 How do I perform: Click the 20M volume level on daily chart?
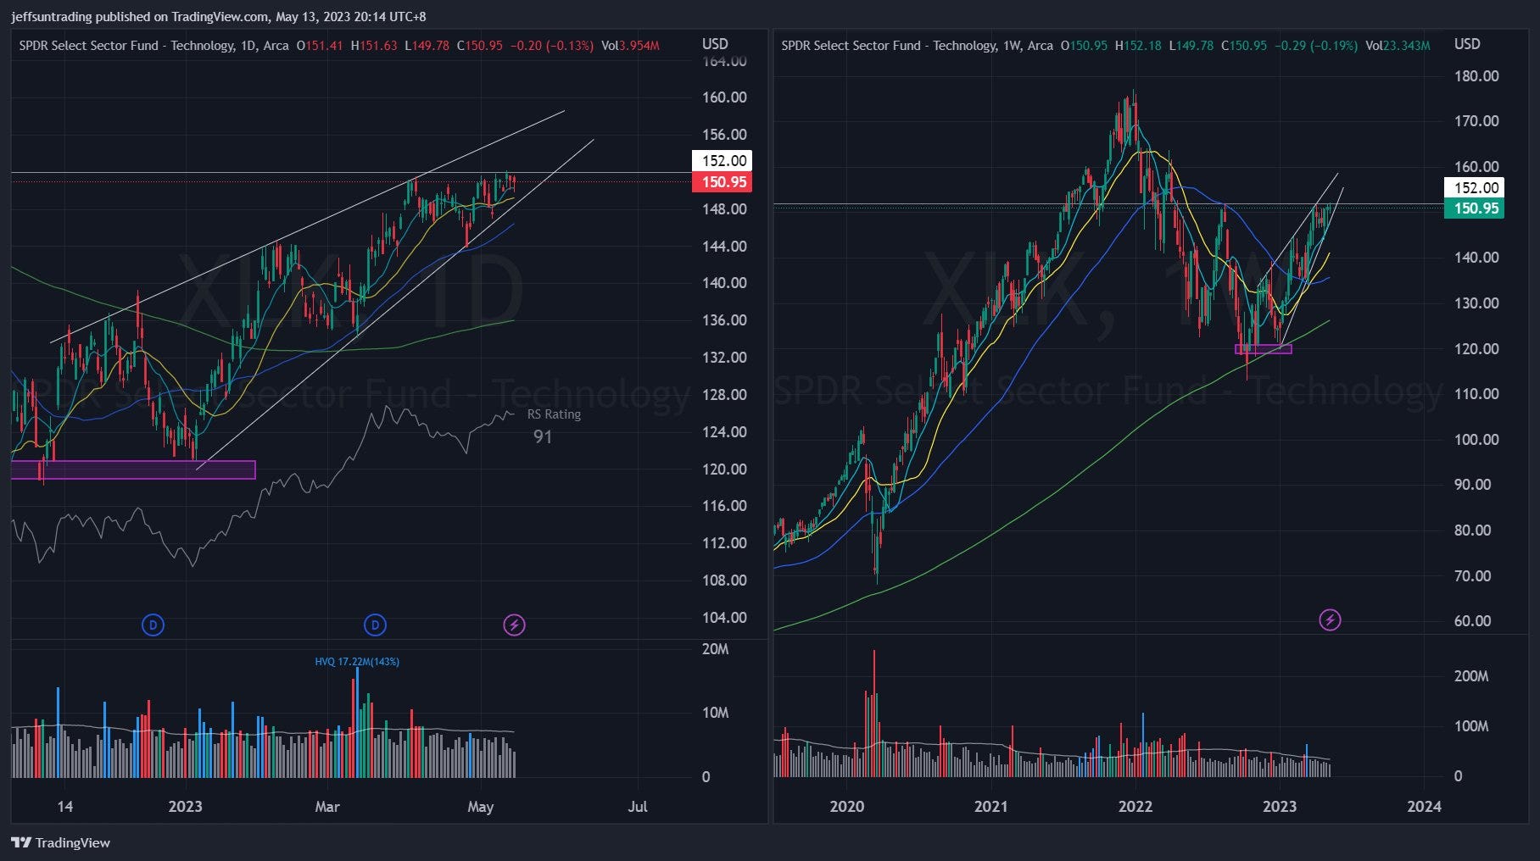point(715,649)
